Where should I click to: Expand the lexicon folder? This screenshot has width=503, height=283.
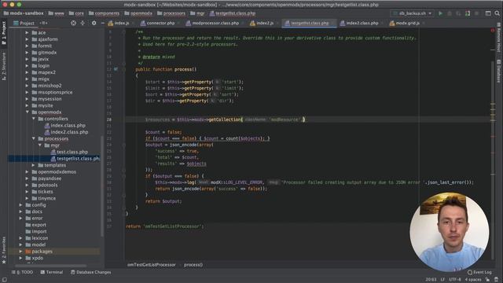(20, 238)
